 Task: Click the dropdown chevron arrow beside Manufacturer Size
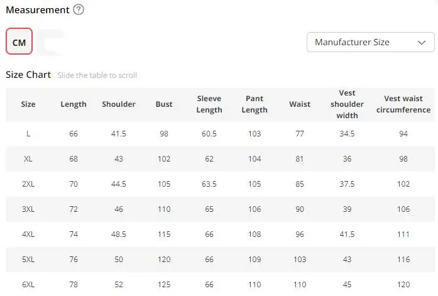coord(422,43)
